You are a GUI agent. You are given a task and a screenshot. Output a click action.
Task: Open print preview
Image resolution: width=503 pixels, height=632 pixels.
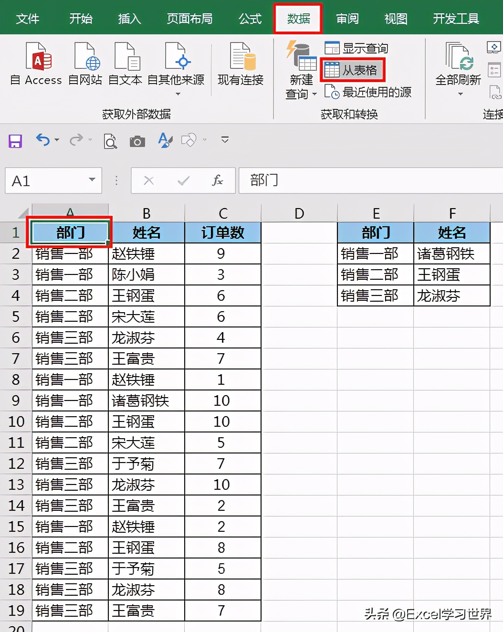coord(110,141)
